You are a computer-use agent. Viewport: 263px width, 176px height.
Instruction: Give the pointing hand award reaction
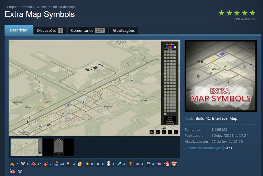14,164
